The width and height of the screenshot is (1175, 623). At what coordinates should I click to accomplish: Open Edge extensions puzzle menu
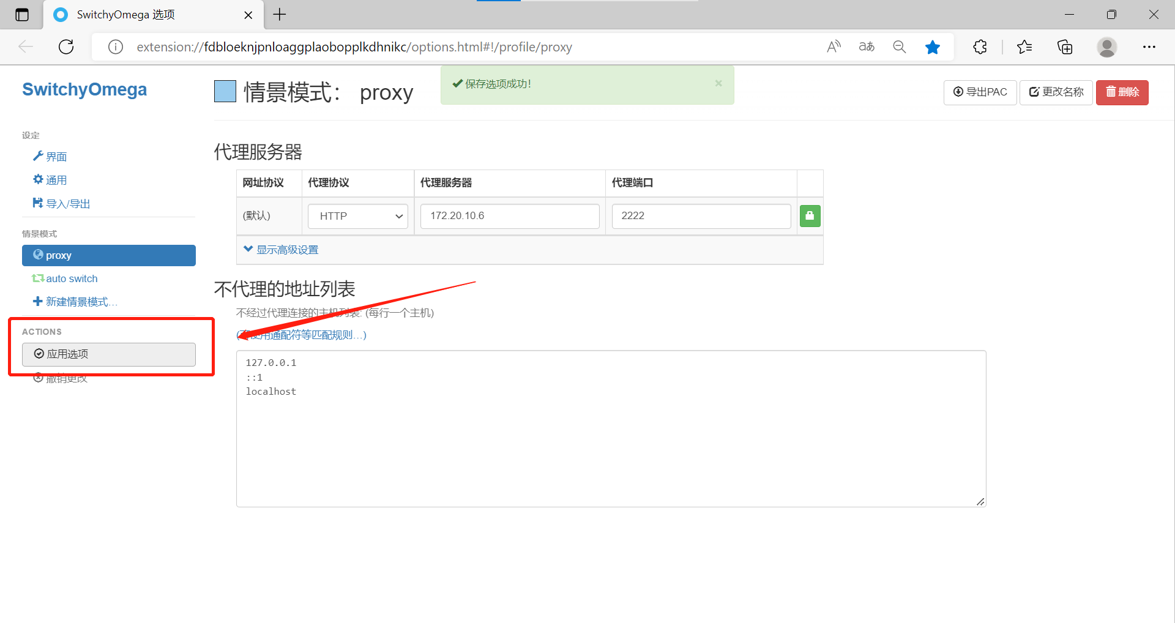[x=980, y=47]
